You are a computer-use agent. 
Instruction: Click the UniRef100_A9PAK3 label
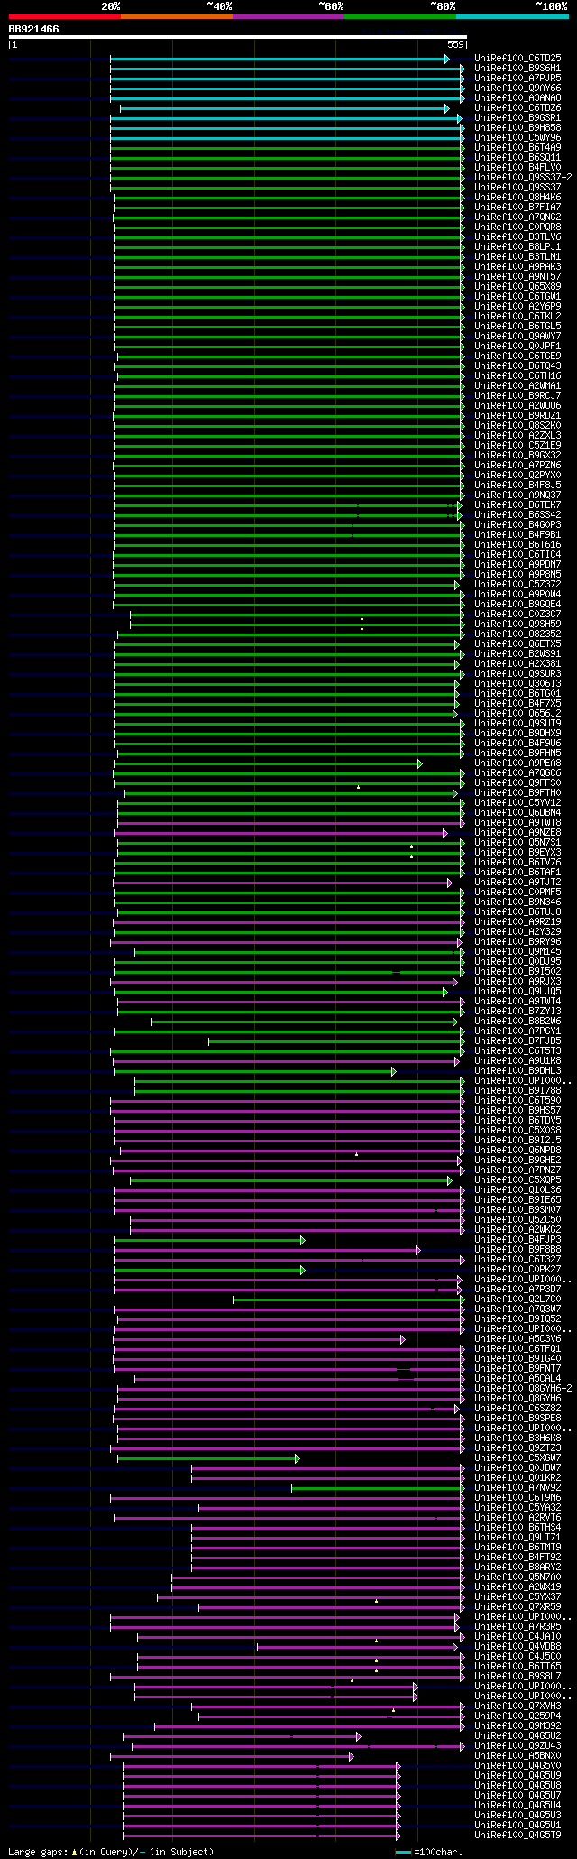517,267
